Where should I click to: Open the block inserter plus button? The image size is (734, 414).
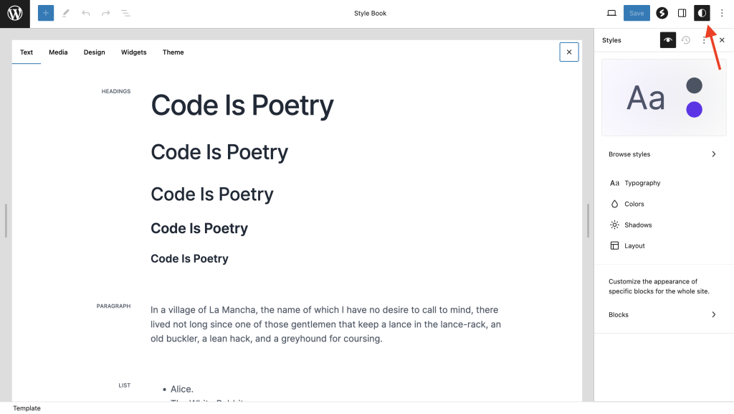tap(46, 13)
